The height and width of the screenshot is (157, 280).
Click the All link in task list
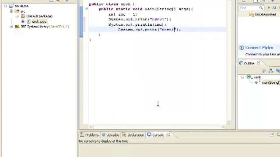274,8
